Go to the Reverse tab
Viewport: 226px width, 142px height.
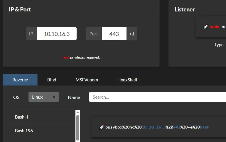pyautogui.click(x=20, y=80)
